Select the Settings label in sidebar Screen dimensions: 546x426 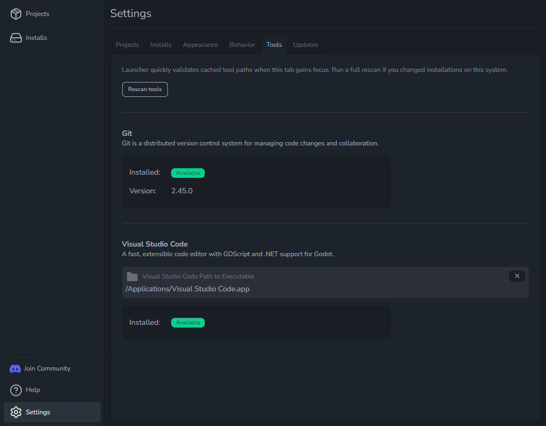point(38,412)
